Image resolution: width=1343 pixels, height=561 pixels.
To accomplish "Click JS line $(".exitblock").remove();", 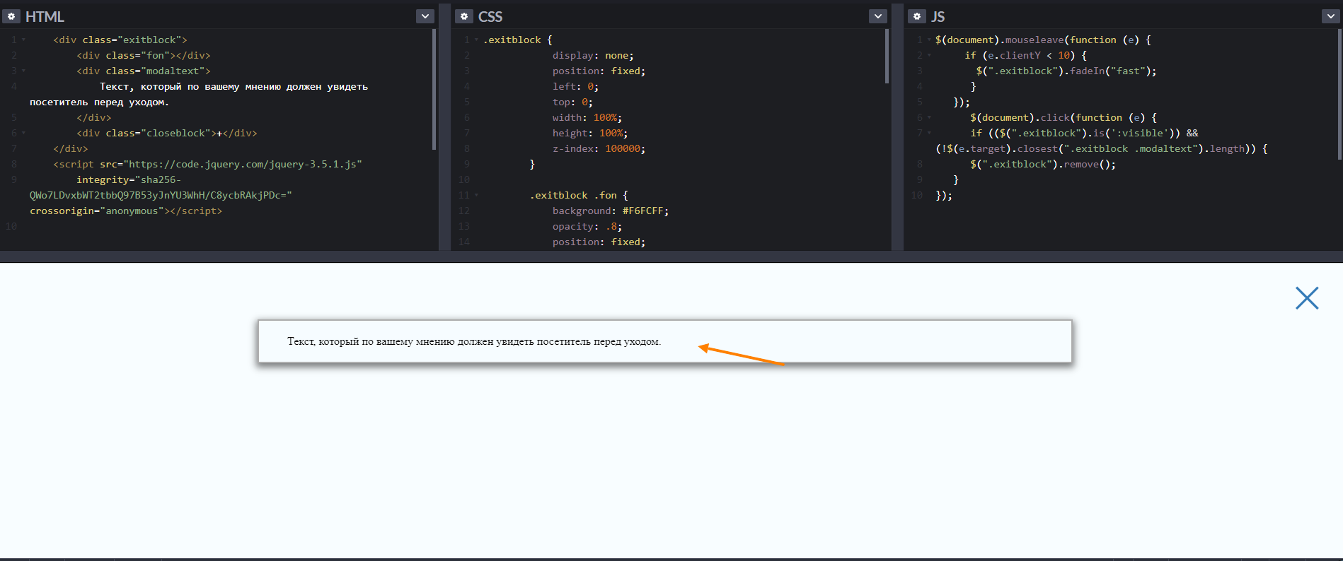I will point(1043,165).
